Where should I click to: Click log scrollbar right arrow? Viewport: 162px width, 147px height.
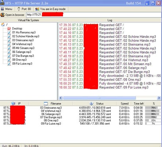point(159,98)
